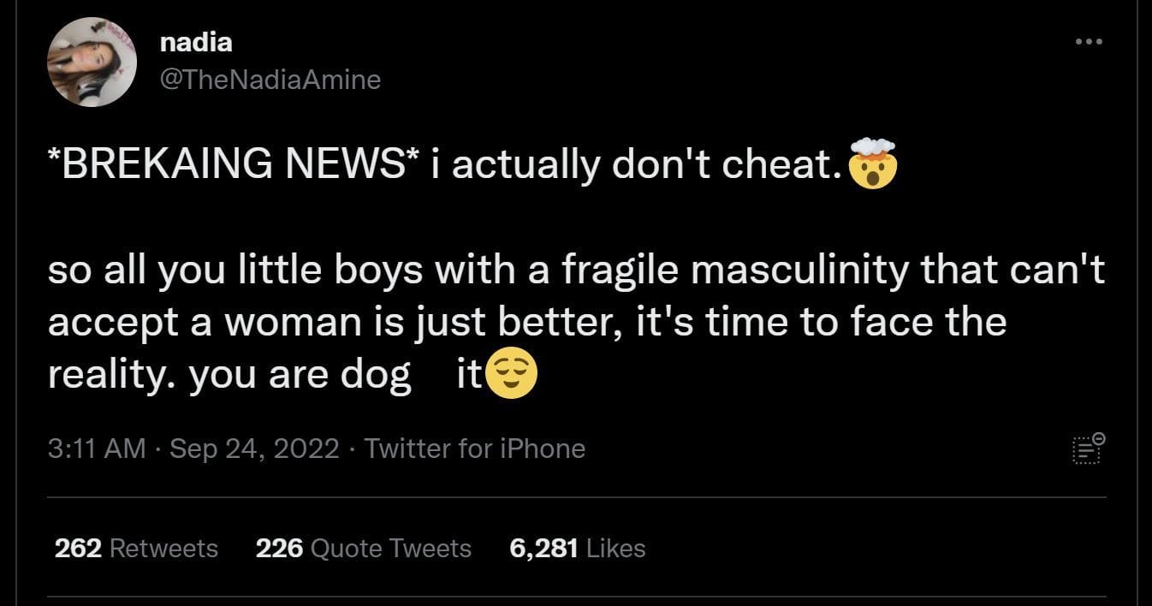Click inside the avatar's circular frame
Screen dimensions: 1152x606
click(92, 62)
